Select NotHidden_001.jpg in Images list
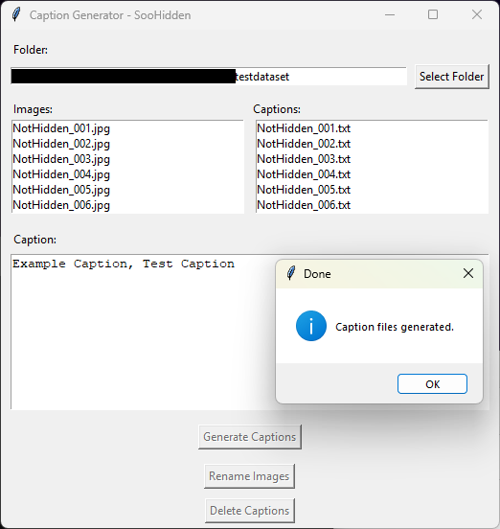Screen dimensions: 500x529 coord(61,128)
